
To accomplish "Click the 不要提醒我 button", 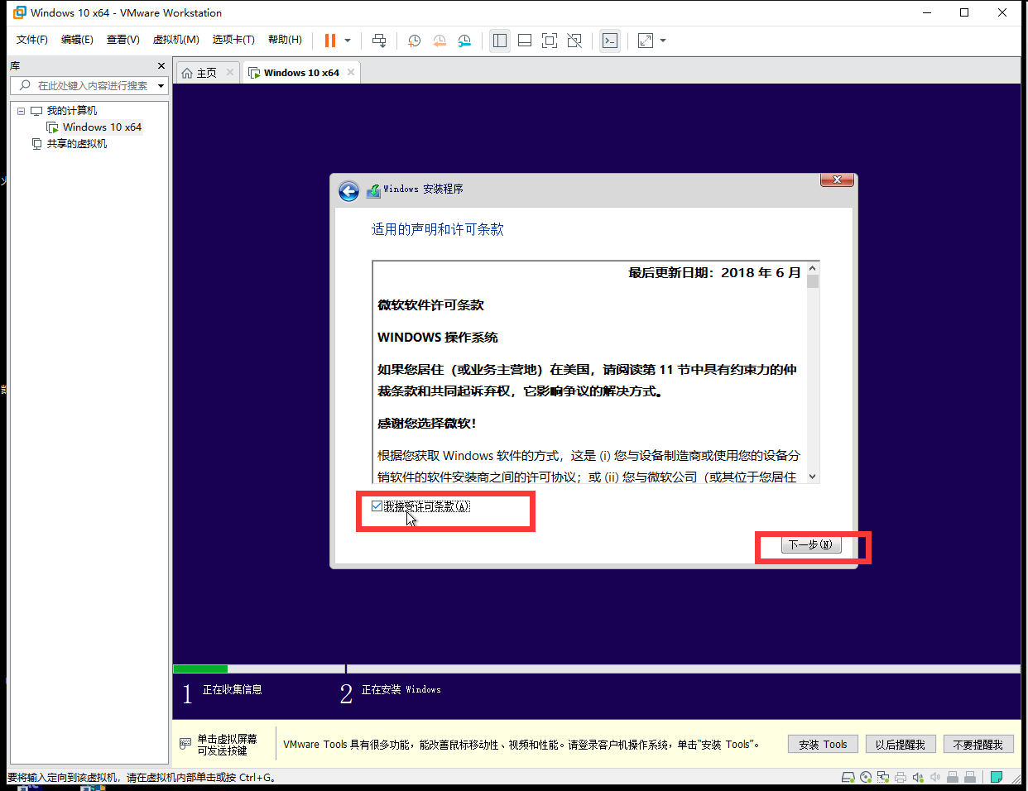I will 978,745.
